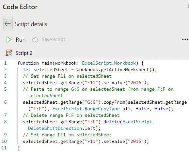Click the green Run play icon
Image resolution: width=189 pixels, height=153 pixels.
point(9,39)
